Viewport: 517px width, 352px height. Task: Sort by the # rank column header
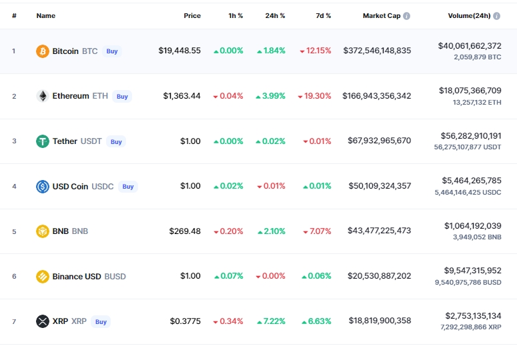click(14, 16)
